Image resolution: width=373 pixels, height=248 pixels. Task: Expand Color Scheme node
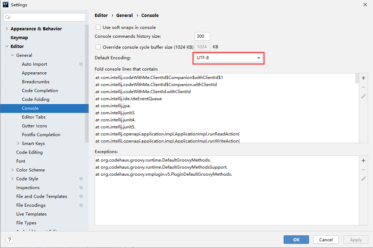12,170
